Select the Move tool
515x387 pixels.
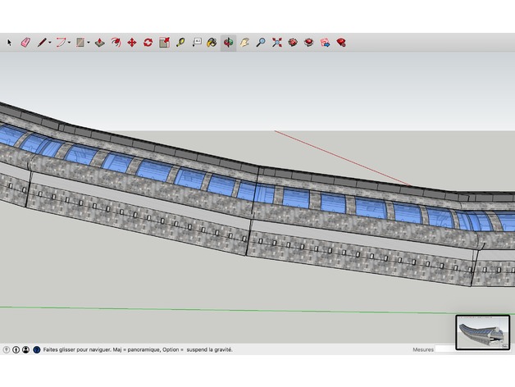point(131,42)
